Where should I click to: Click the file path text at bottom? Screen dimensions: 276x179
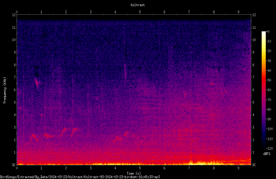click(80, 177)
